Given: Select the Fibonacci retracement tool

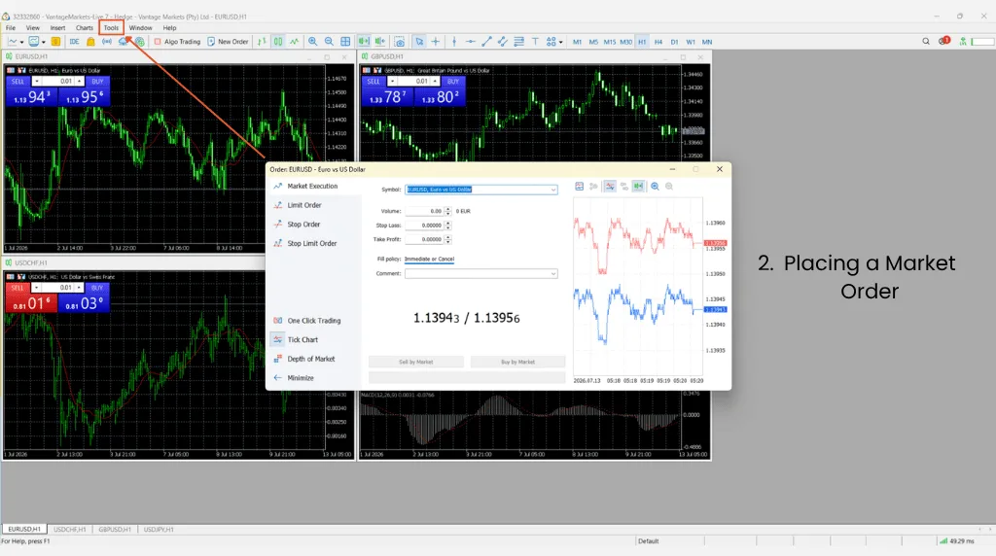Looking at the screenshot, I should pos(519,42).
